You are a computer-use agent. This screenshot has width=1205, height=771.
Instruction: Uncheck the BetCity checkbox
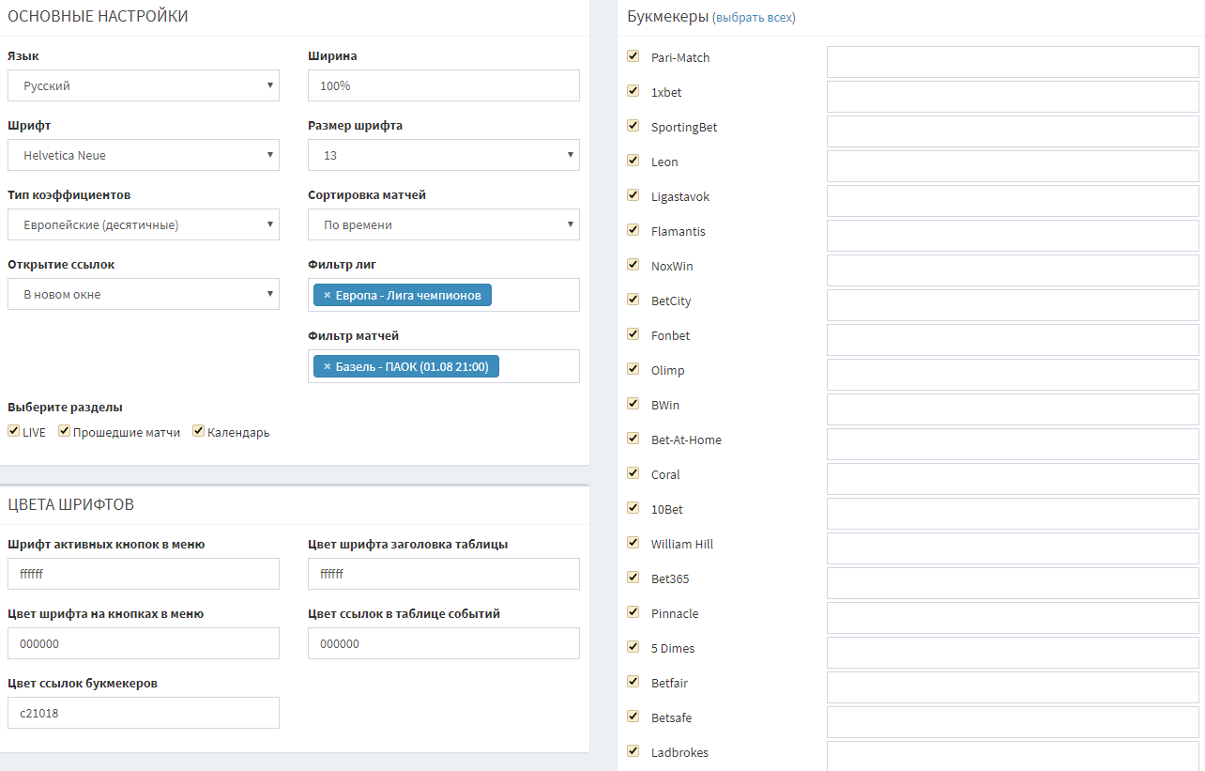pos(633,300)
